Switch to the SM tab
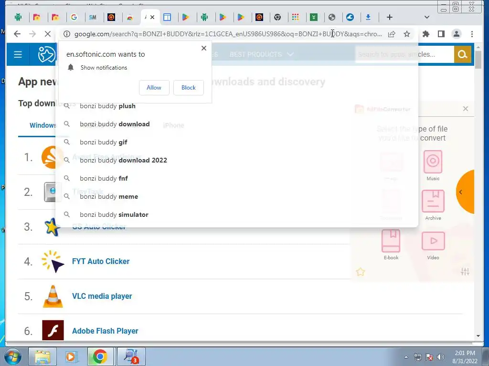The height and width of the screenshot is (366, 489). coord(93,17)
